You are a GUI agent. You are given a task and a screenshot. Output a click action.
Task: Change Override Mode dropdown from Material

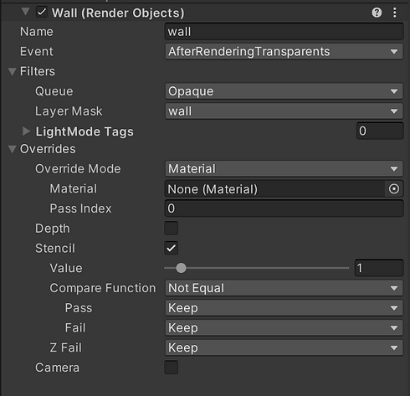[284, 169]
